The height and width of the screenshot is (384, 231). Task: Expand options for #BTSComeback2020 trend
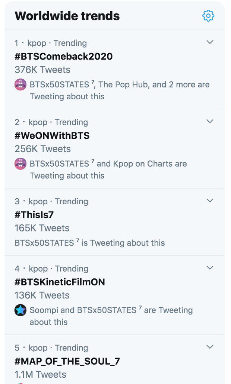(210, 42)
